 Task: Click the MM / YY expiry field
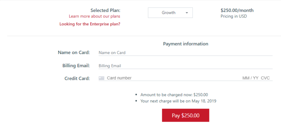tap(250, 78)
